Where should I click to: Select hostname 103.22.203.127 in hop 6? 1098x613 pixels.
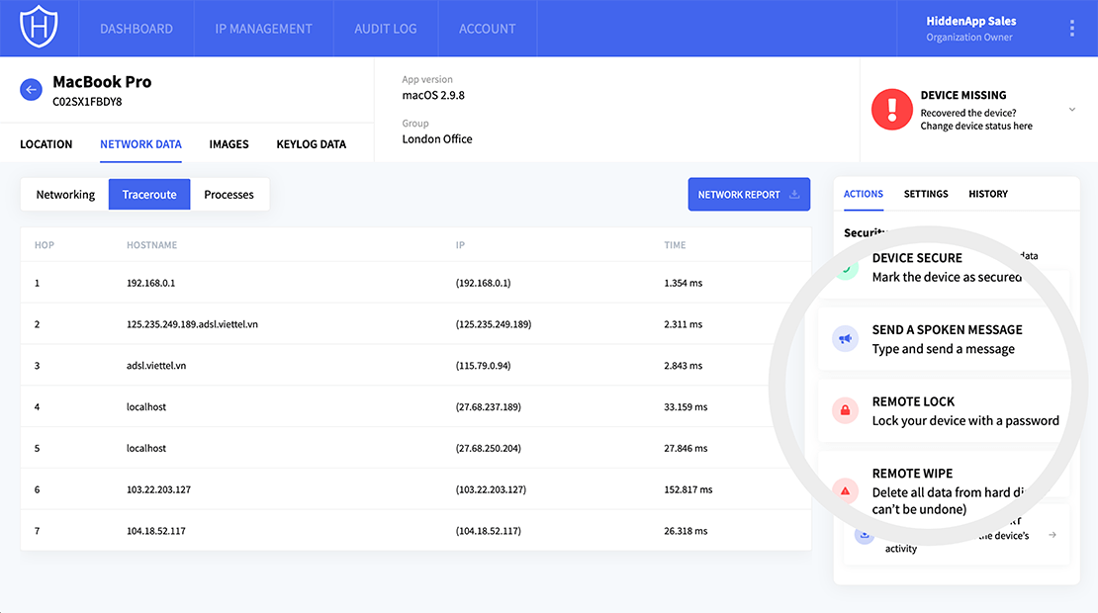coord(158,489)
